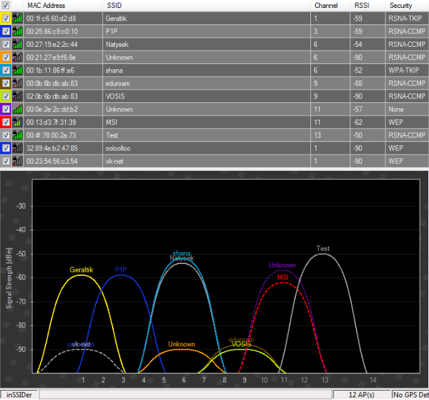The image size is (429, 400).
Task: Select the eduroam SSID cell
Action: [206, 83]
